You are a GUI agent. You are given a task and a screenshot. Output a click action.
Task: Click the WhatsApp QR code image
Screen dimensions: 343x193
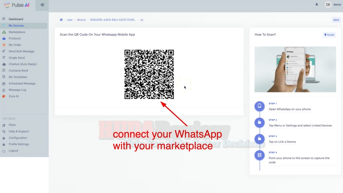click(149, 74)
